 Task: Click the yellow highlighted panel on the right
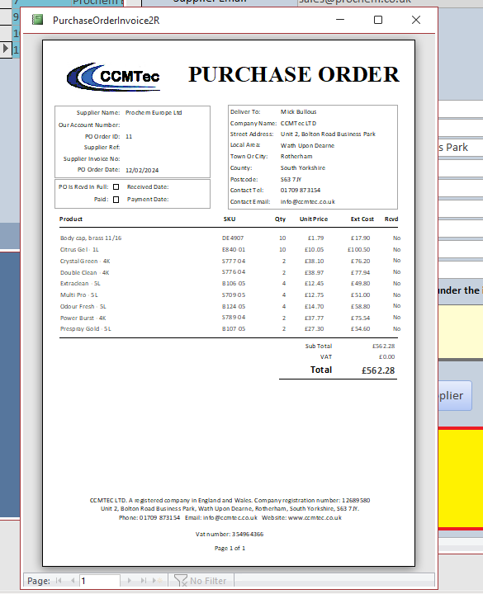coord(461,478)
